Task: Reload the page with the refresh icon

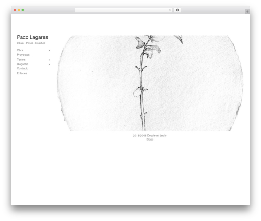Action: [170, 10]
